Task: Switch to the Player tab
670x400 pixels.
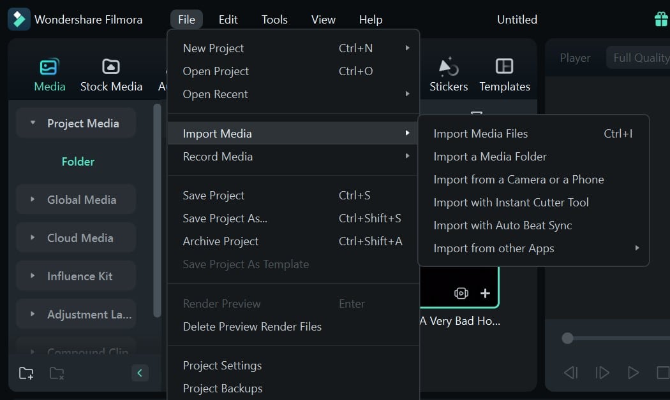Action: (575, 57)
